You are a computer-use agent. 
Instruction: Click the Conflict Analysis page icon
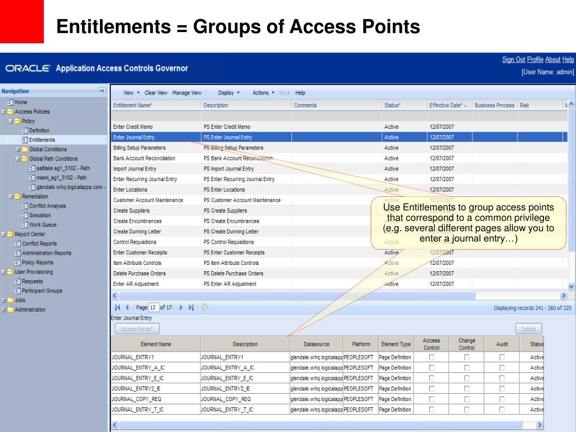point(25,206)
